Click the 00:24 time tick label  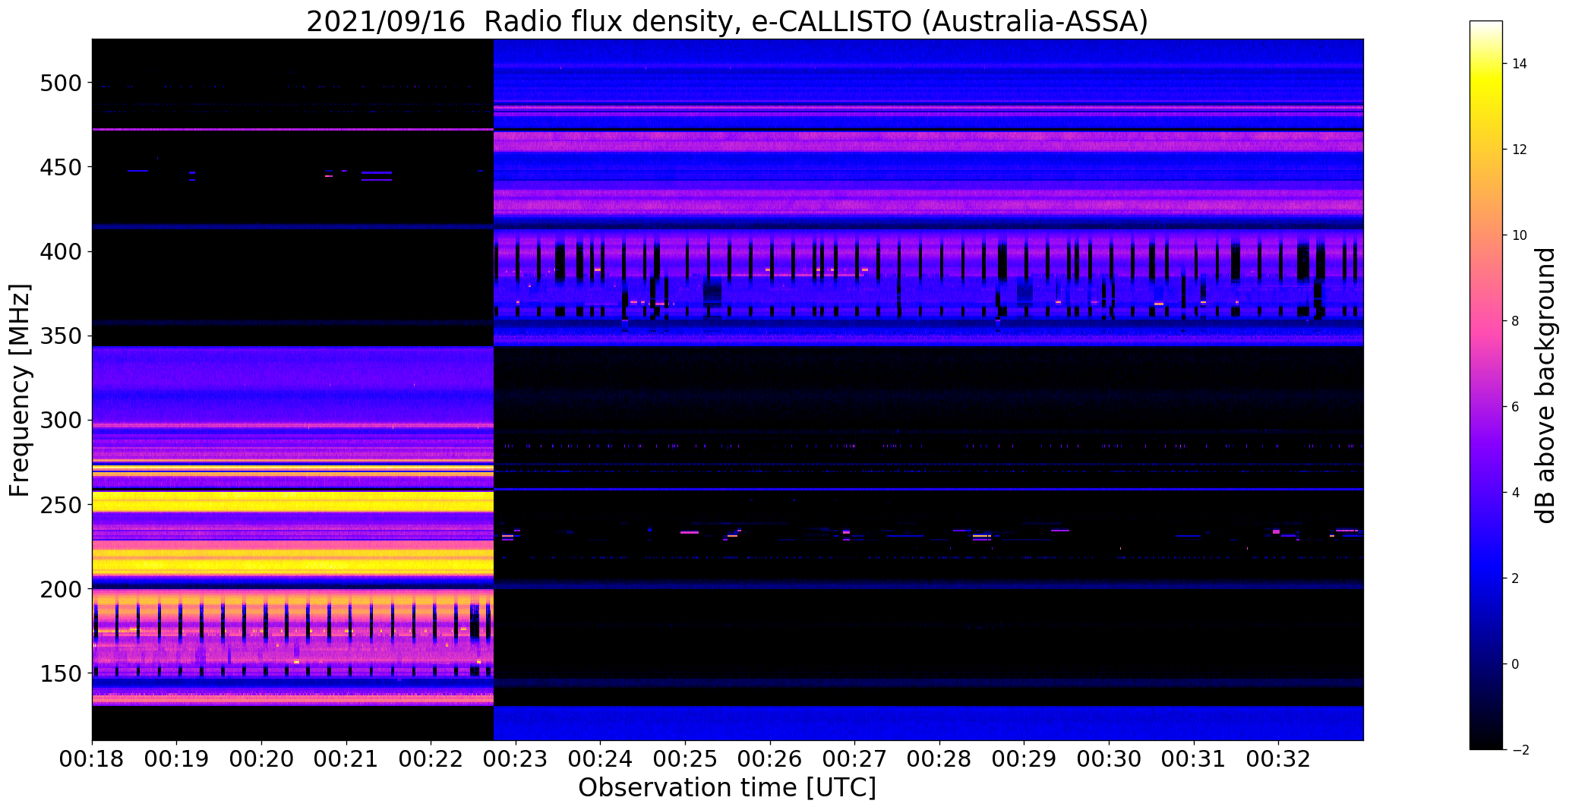coord(601,760)
